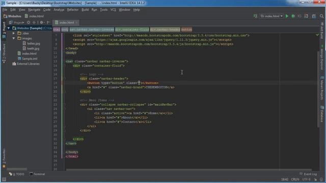Open the Navigate menu
Image resolution: width=326 pixels, height=183 pixels.
[34, 10]
